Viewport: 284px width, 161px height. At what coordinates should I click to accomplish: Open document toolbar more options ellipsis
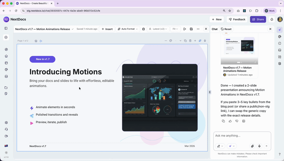point(198,29)
